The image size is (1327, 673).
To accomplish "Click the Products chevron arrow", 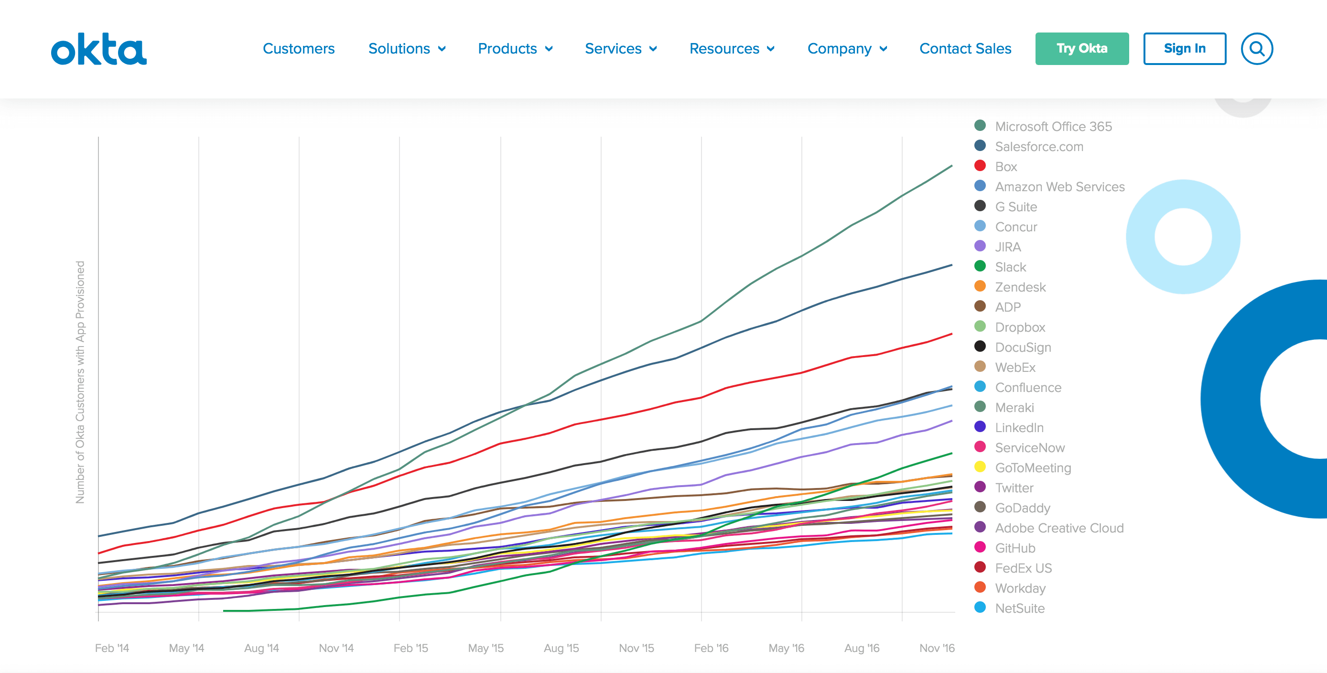I will coord(549,49).
